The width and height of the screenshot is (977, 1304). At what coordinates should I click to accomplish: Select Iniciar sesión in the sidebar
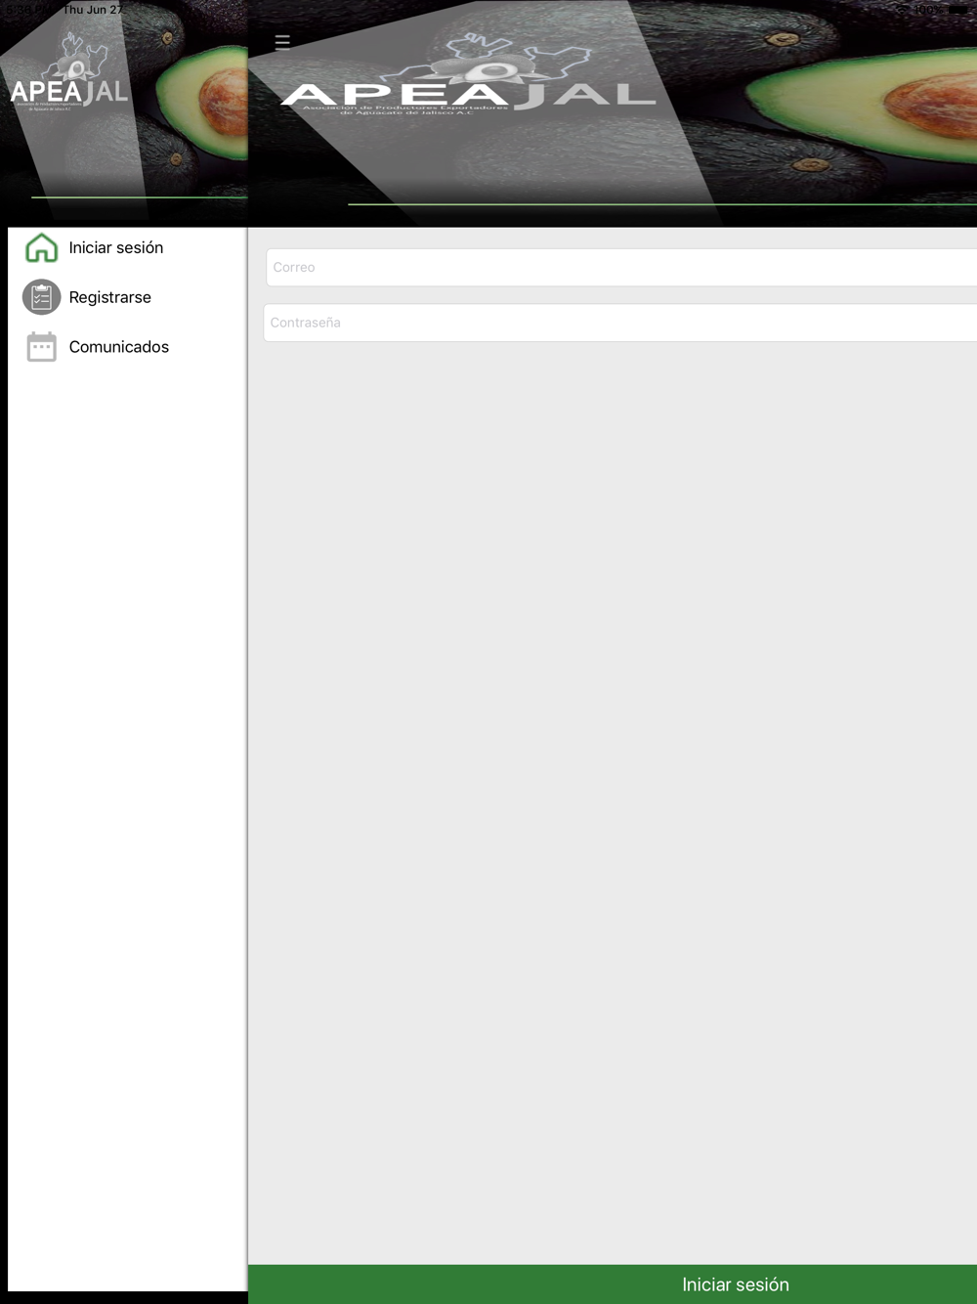115,248
